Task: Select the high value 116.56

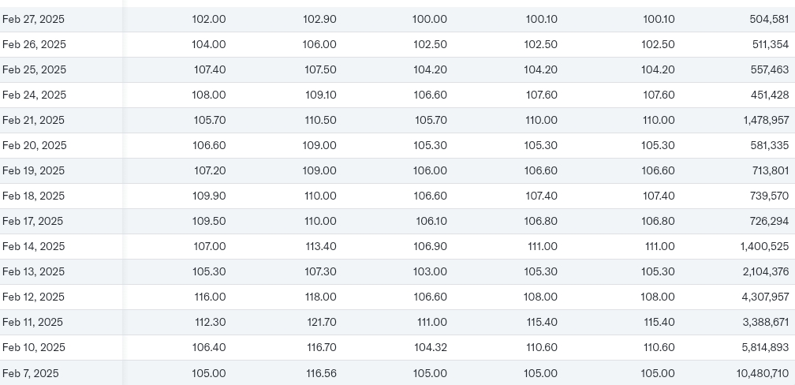Action: [321, 373]
